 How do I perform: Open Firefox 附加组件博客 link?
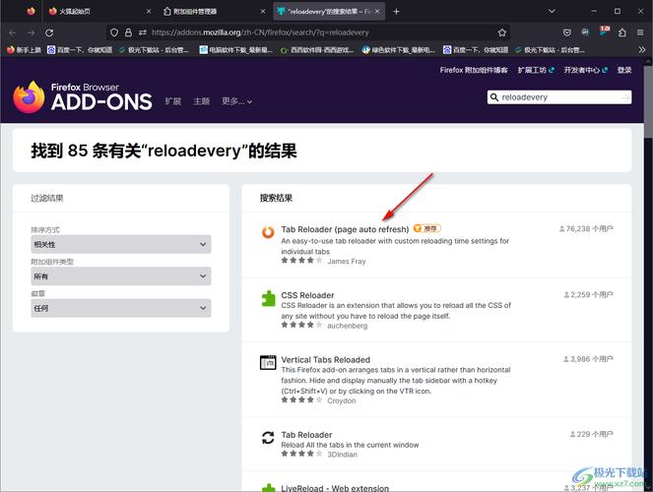(474, 70)
